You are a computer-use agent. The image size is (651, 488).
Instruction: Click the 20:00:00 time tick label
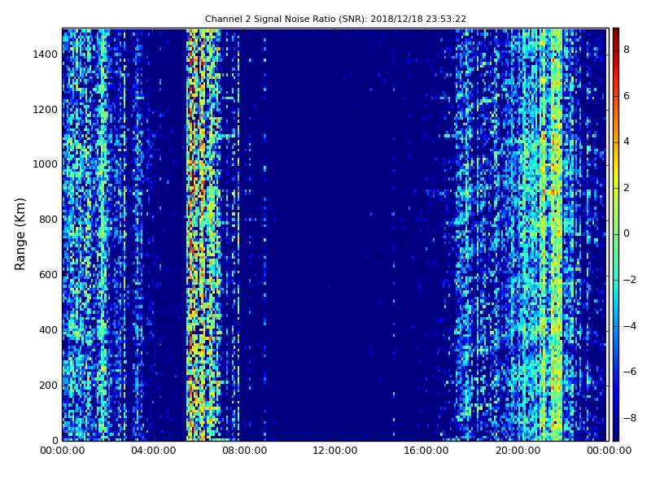pos(518,451)
